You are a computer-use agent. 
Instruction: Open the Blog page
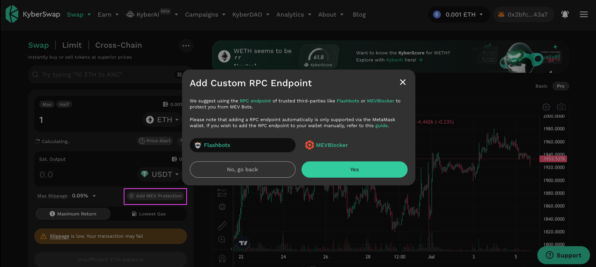[359, 14]
